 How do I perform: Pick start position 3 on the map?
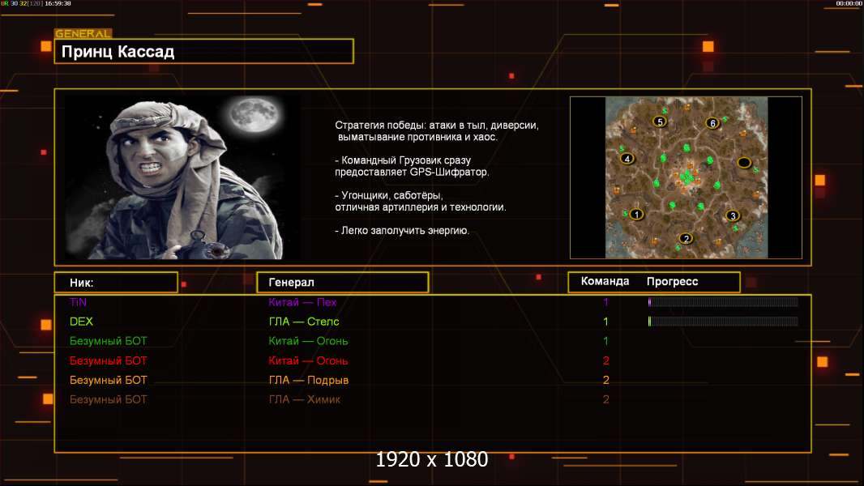click(x=733, y=215)
